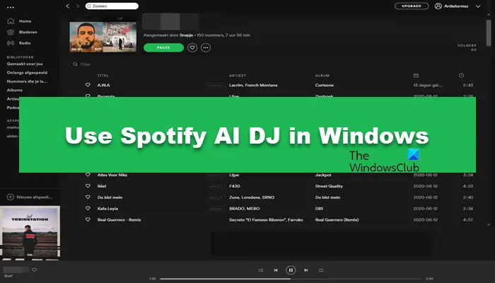Click the playlist cover art
Viewport: 495px width, 283px height.
coord(103,37)
